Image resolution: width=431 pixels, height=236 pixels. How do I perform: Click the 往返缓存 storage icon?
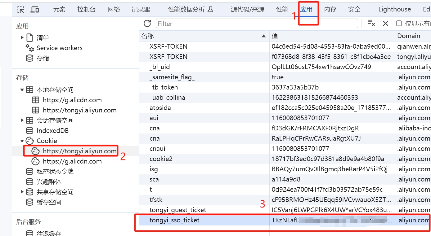click(x=29, y=233)
